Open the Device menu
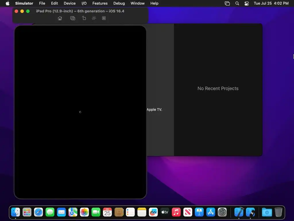Screen dimensions: 294x221 69,3
